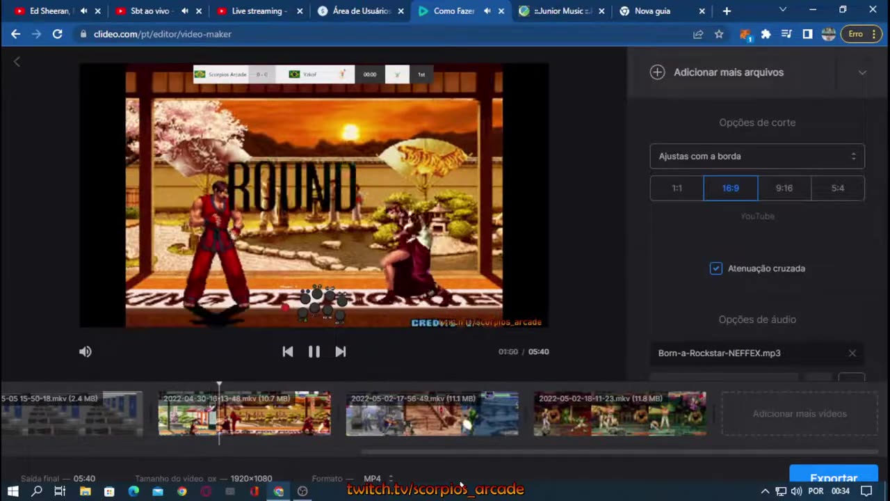This screenshot has height=501, width=890.
Task: Close the Live streaming tab
Action: (x=300, y=11)
